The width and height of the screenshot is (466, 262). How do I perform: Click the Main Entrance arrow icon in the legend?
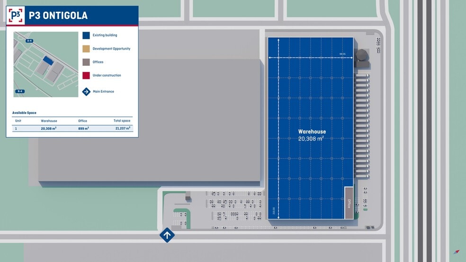click(86, 92)
